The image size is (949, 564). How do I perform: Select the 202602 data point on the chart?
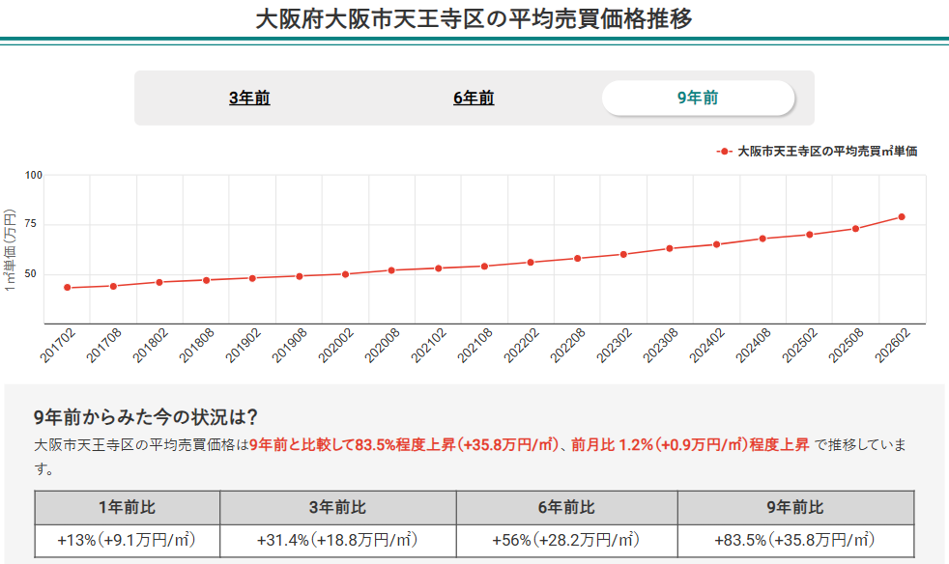point(903,216)
